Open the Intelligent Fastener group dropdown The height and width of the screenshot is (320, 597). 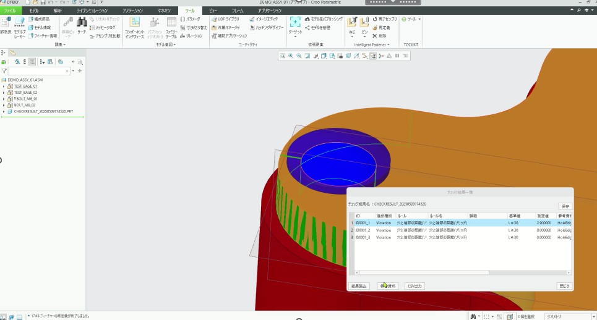(x=371, y=45)
